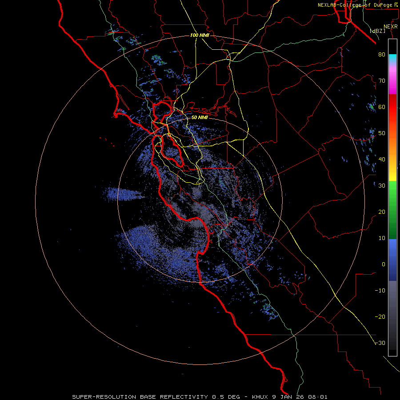Click the 30 value on the dBZ scale
Screen dimensions: 400x400
(x=382, y=186)
